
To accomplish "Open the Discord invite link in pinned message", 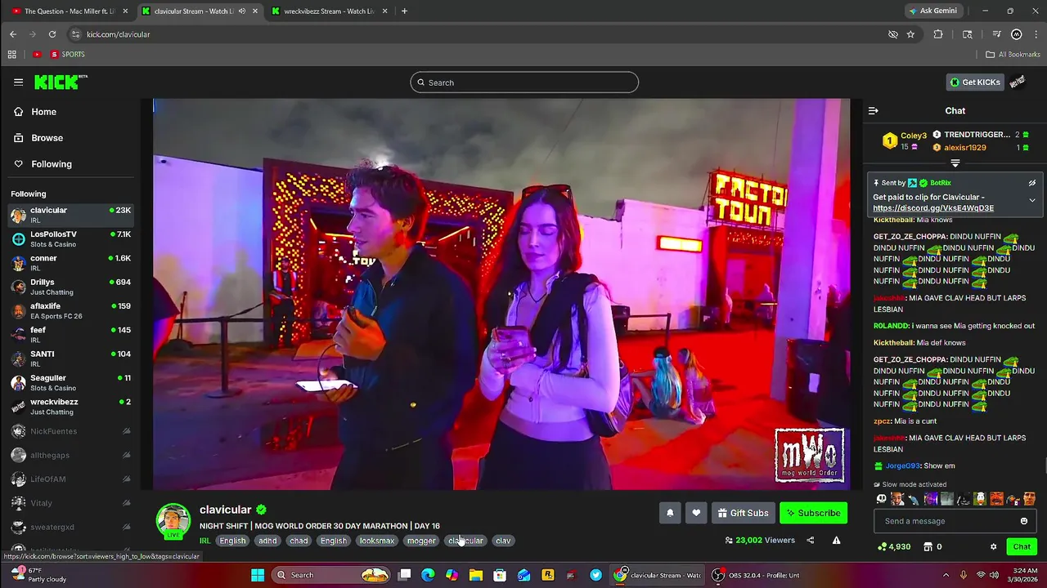I will click(933, 208).
